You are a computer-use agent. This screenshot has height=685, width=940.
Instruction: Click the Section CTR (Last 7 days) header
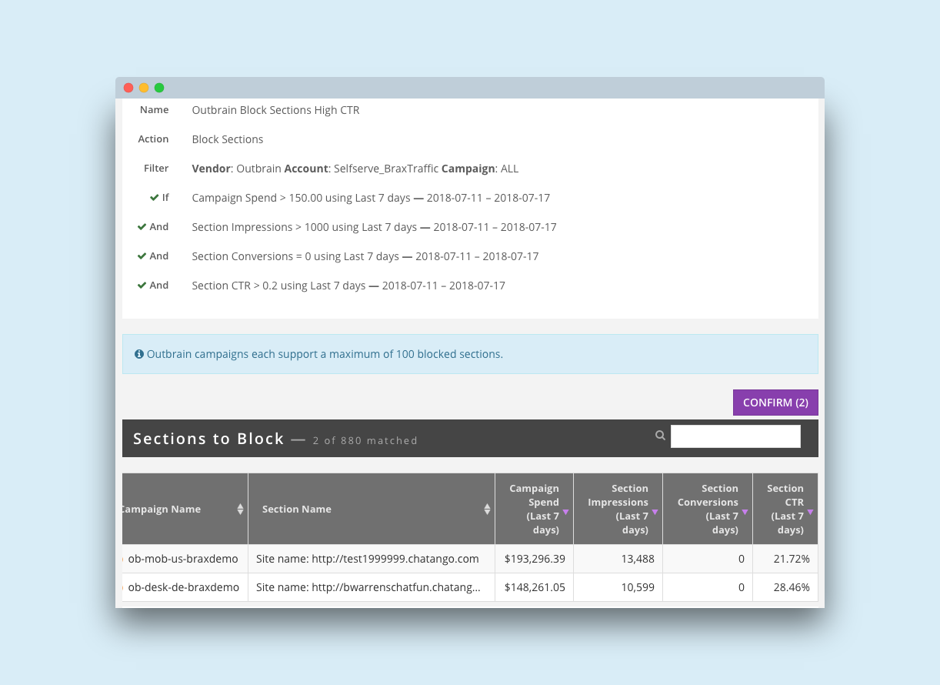click(785, 509)
